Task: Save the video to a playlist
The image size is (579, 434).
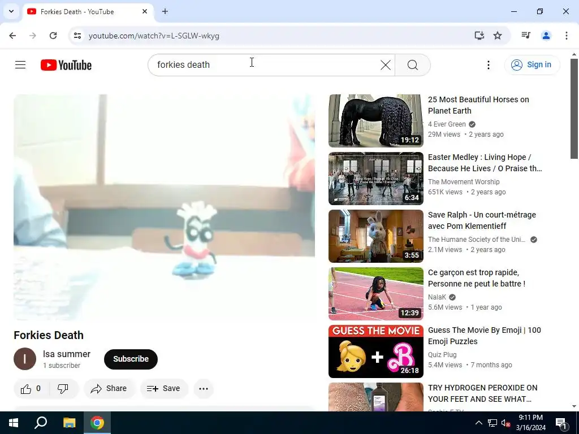Action: point(163,389)
